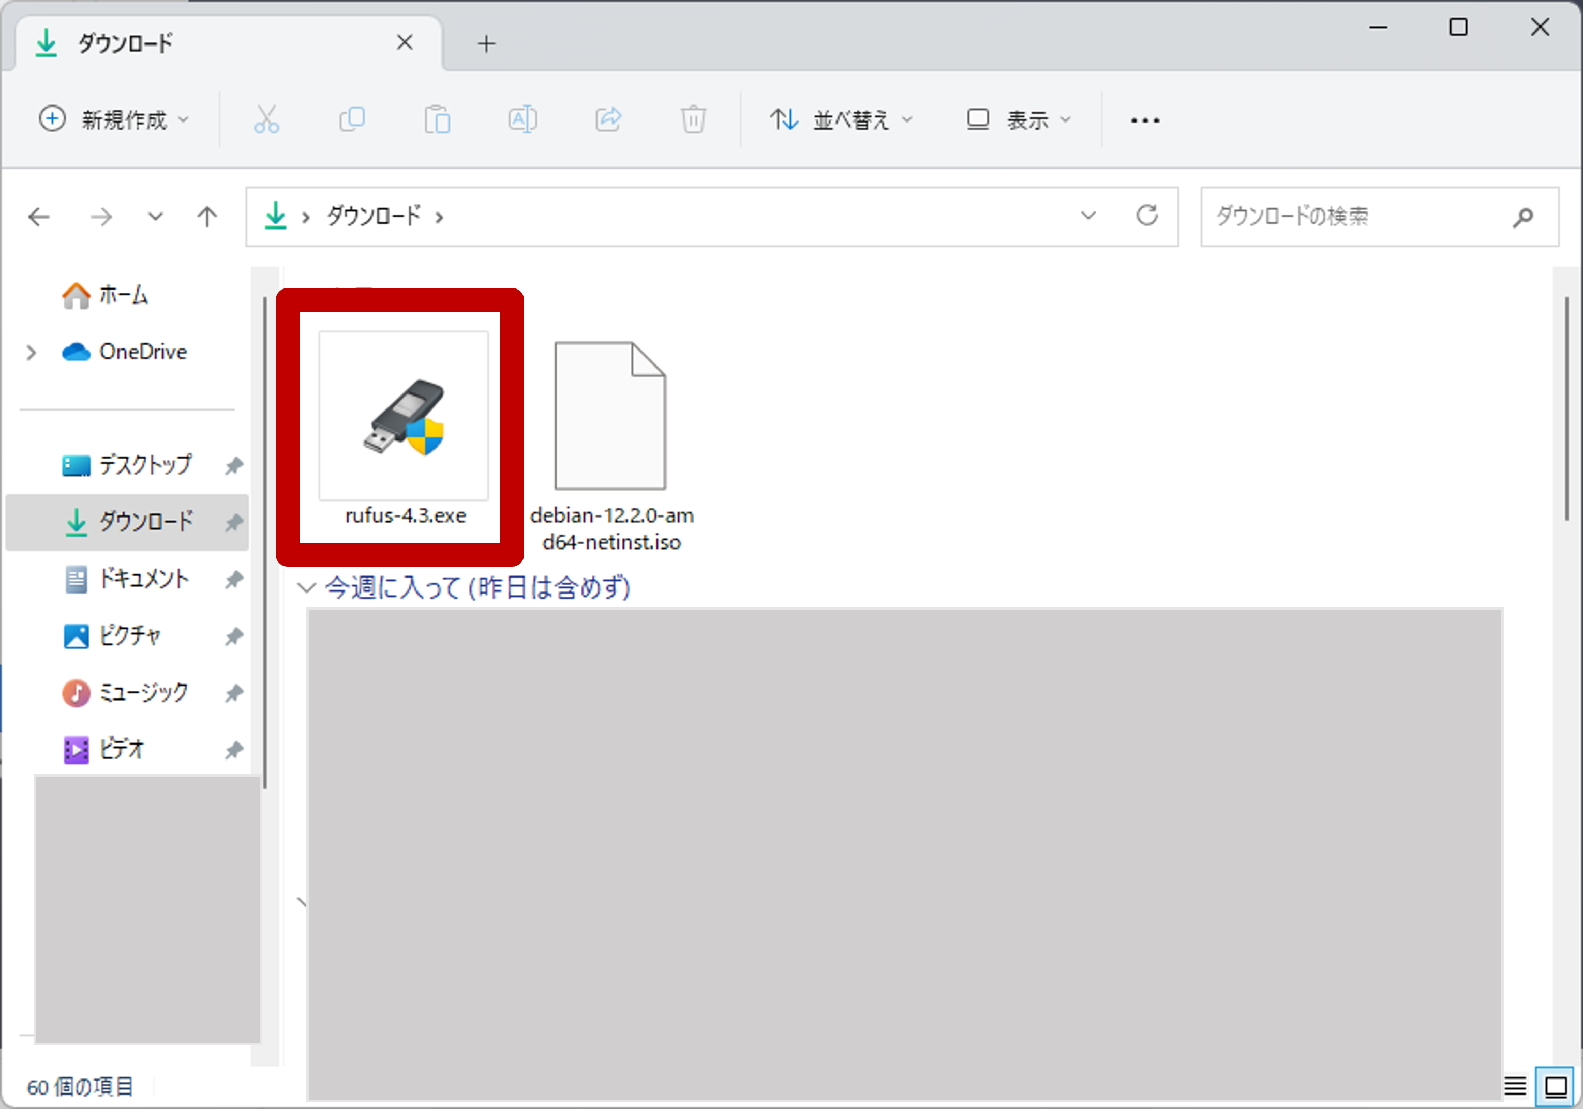Click the back navigation arrow
The image size is (1583, 1109).
coord(39,217)
